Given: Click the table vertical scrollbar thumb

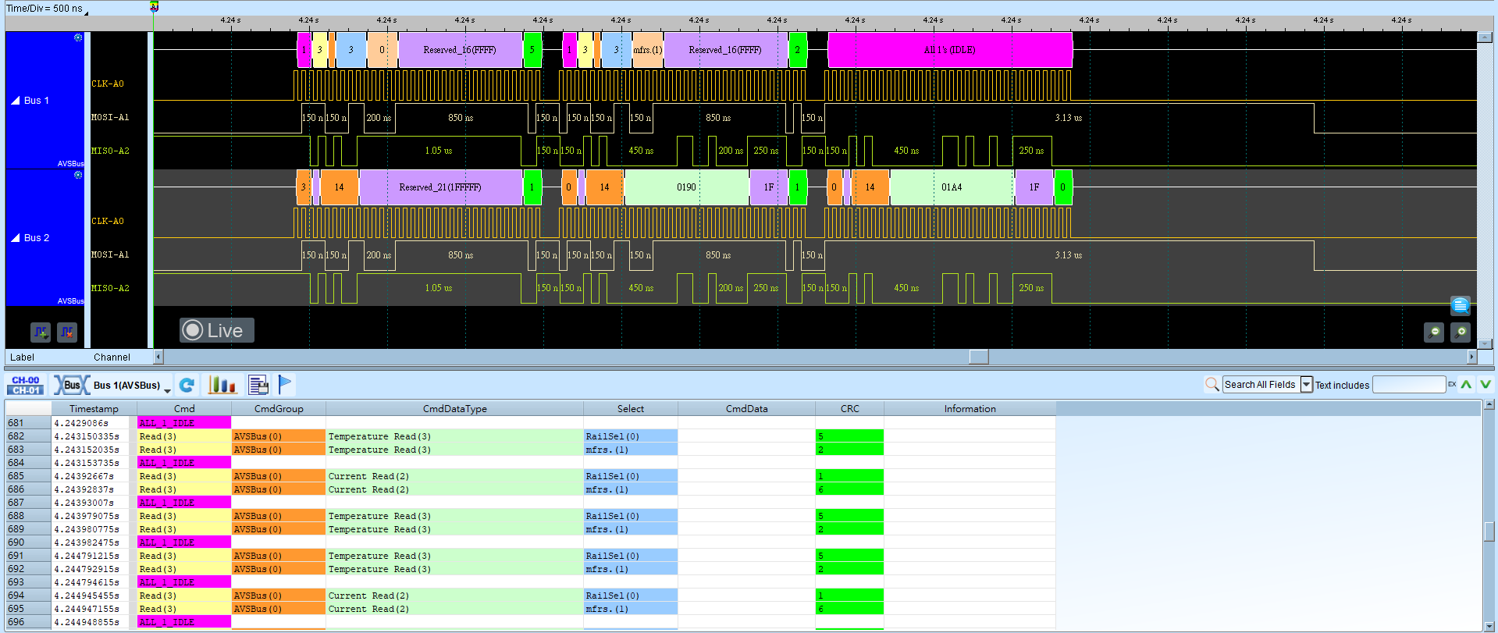Looking at the screenshot, I should pyautogui.click(x=1489, y=531).
